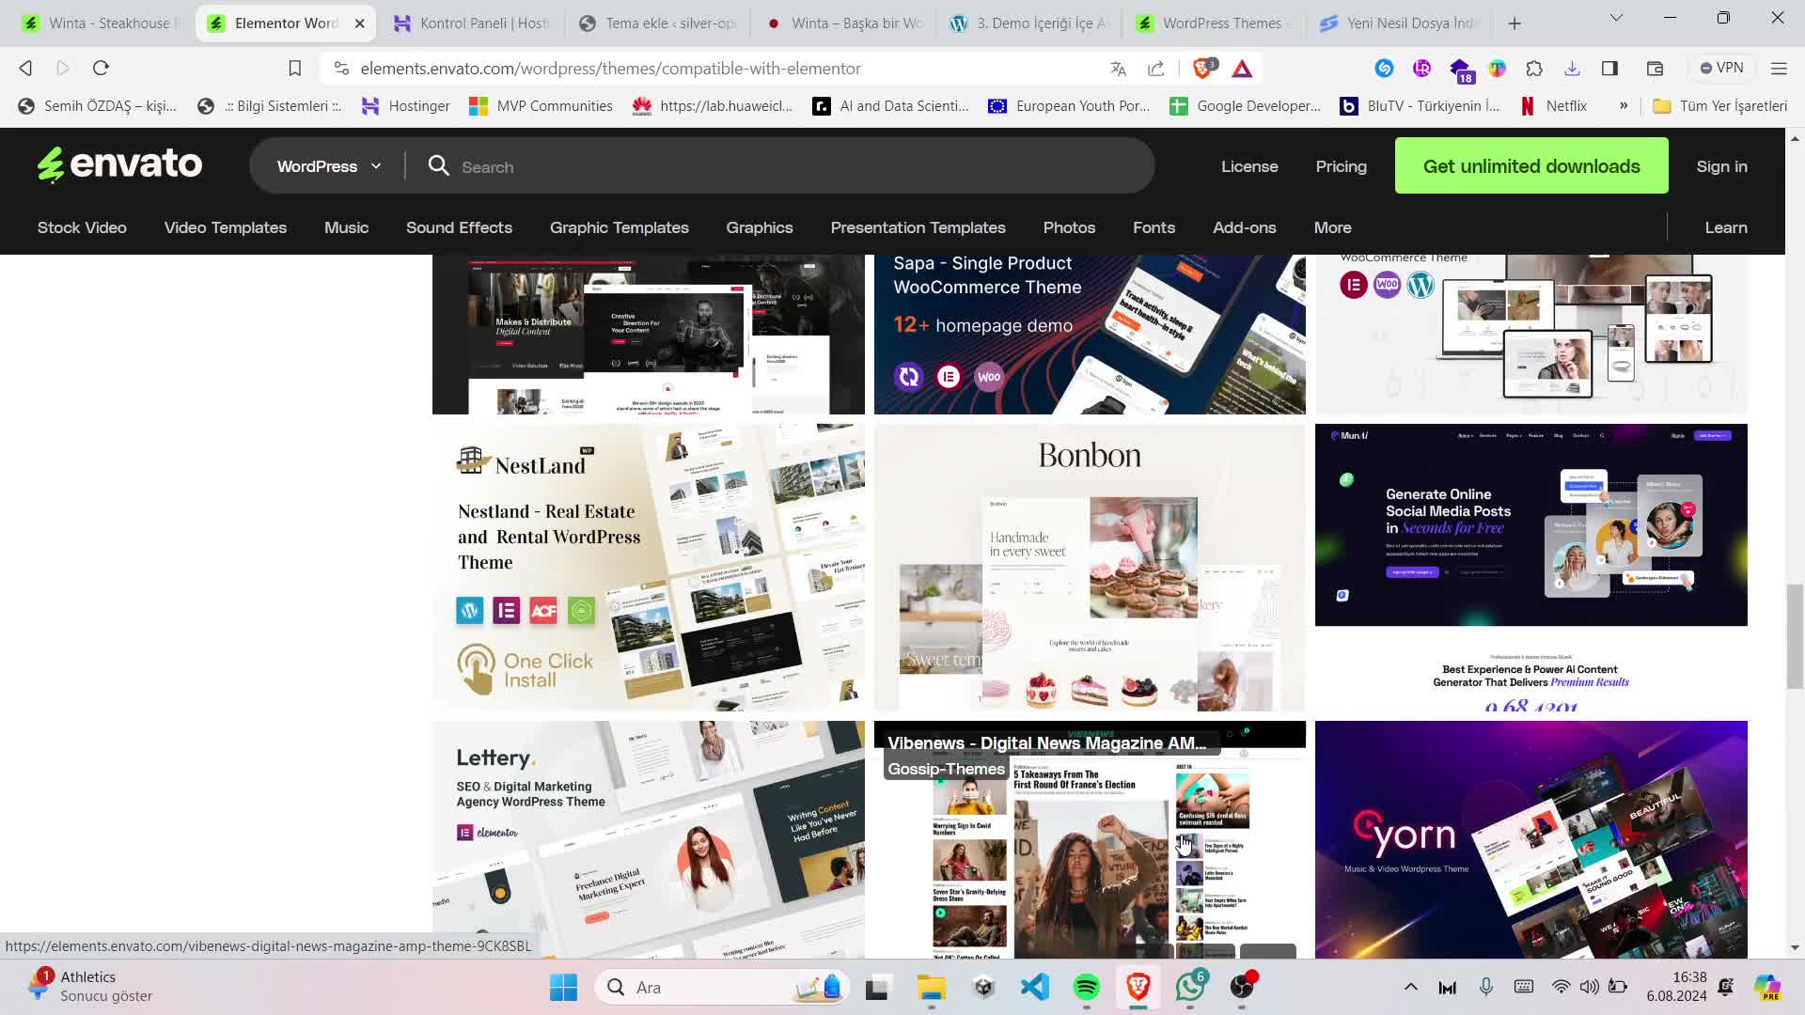Open Vibenews Digital News Magazine title
The image size is (1805, 1015).
(x=1046, y=742)
